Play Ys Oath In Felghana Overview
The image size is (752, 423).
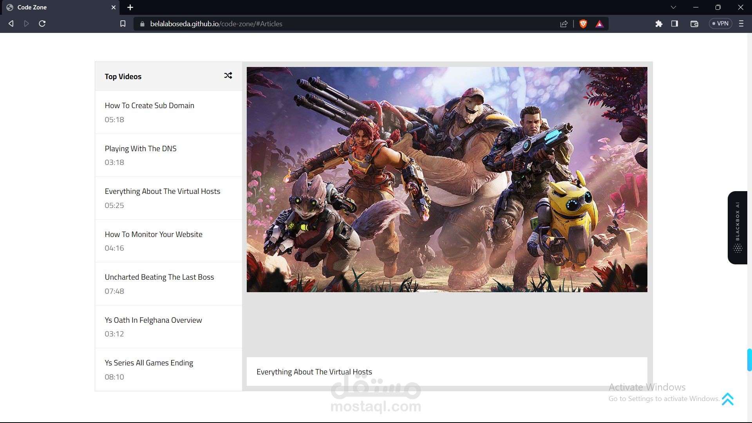pyautogui.click(x=168, y=327)
